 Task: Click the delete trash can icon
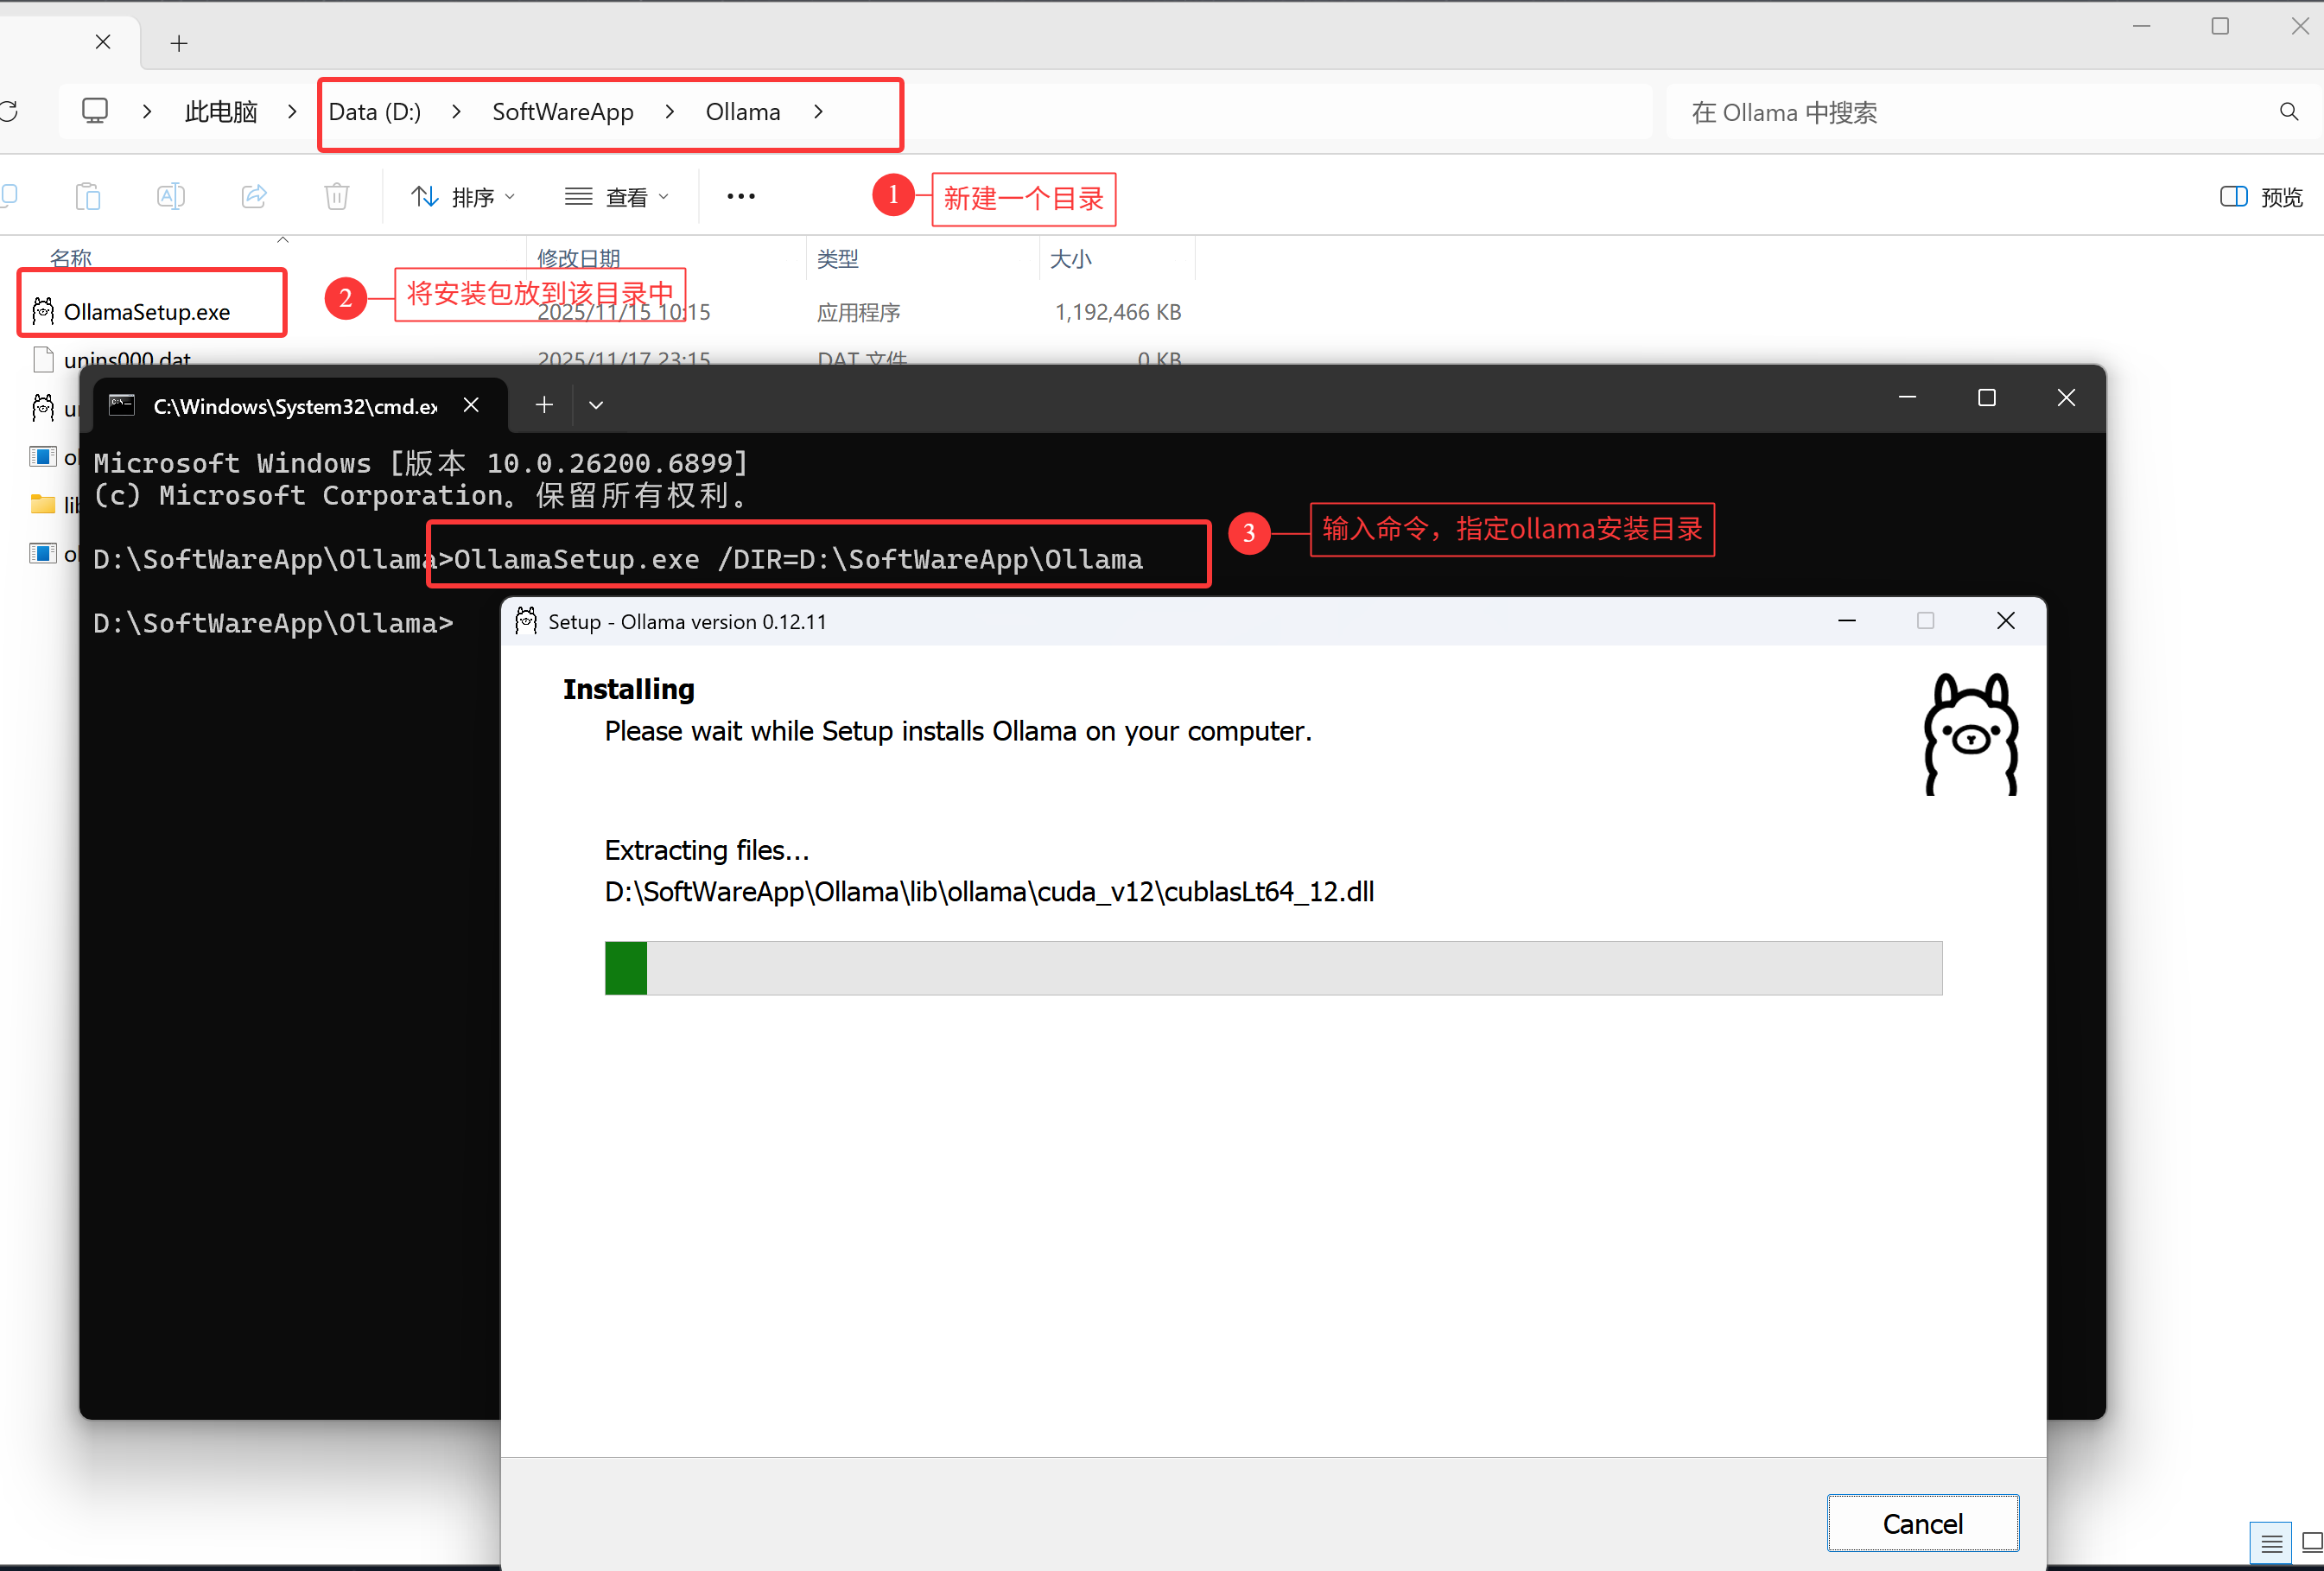[x=337, y=196]
